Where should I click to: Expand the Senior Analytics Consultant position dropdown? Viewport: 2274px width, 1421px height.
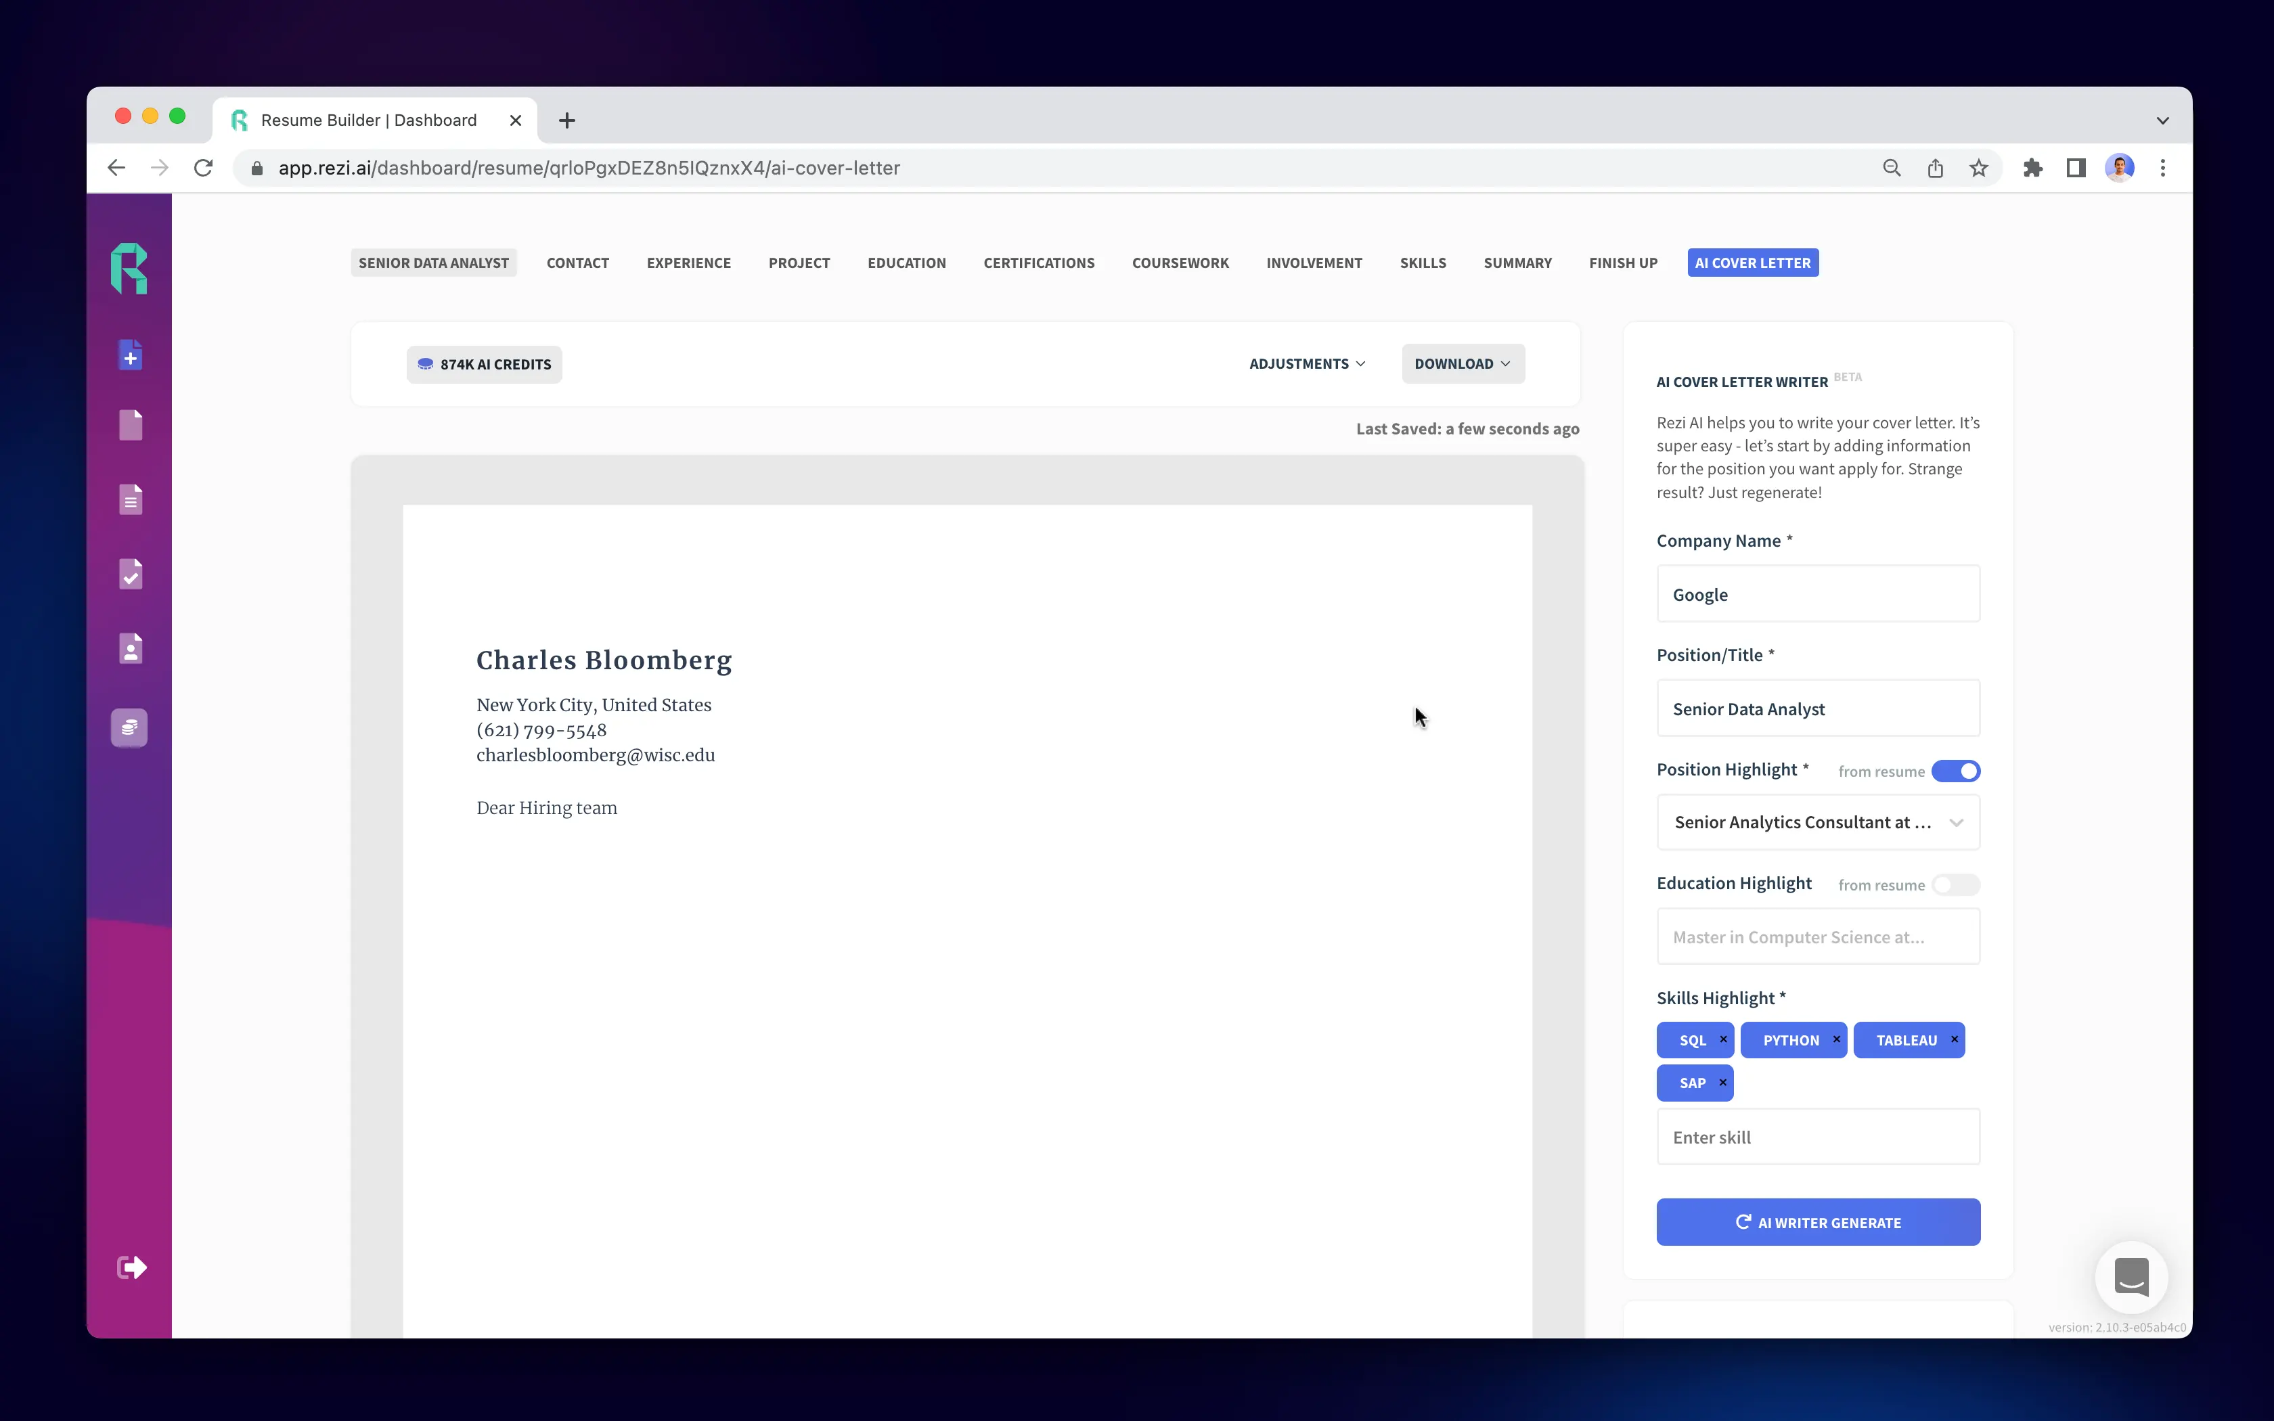pos(1817,822)
